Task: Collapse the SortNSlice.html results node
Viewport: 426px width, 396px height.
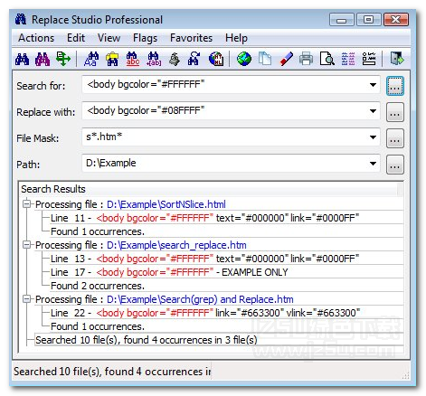Action: (x=27, y=204)
